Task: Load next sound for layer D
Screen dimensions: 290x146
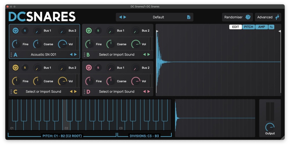Action: pyautogui.click(x=149, y=91)
